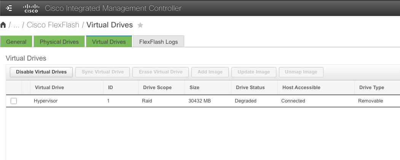Click the Removable drive type cell
Screen dimensions: 400x160
[370, 101]
